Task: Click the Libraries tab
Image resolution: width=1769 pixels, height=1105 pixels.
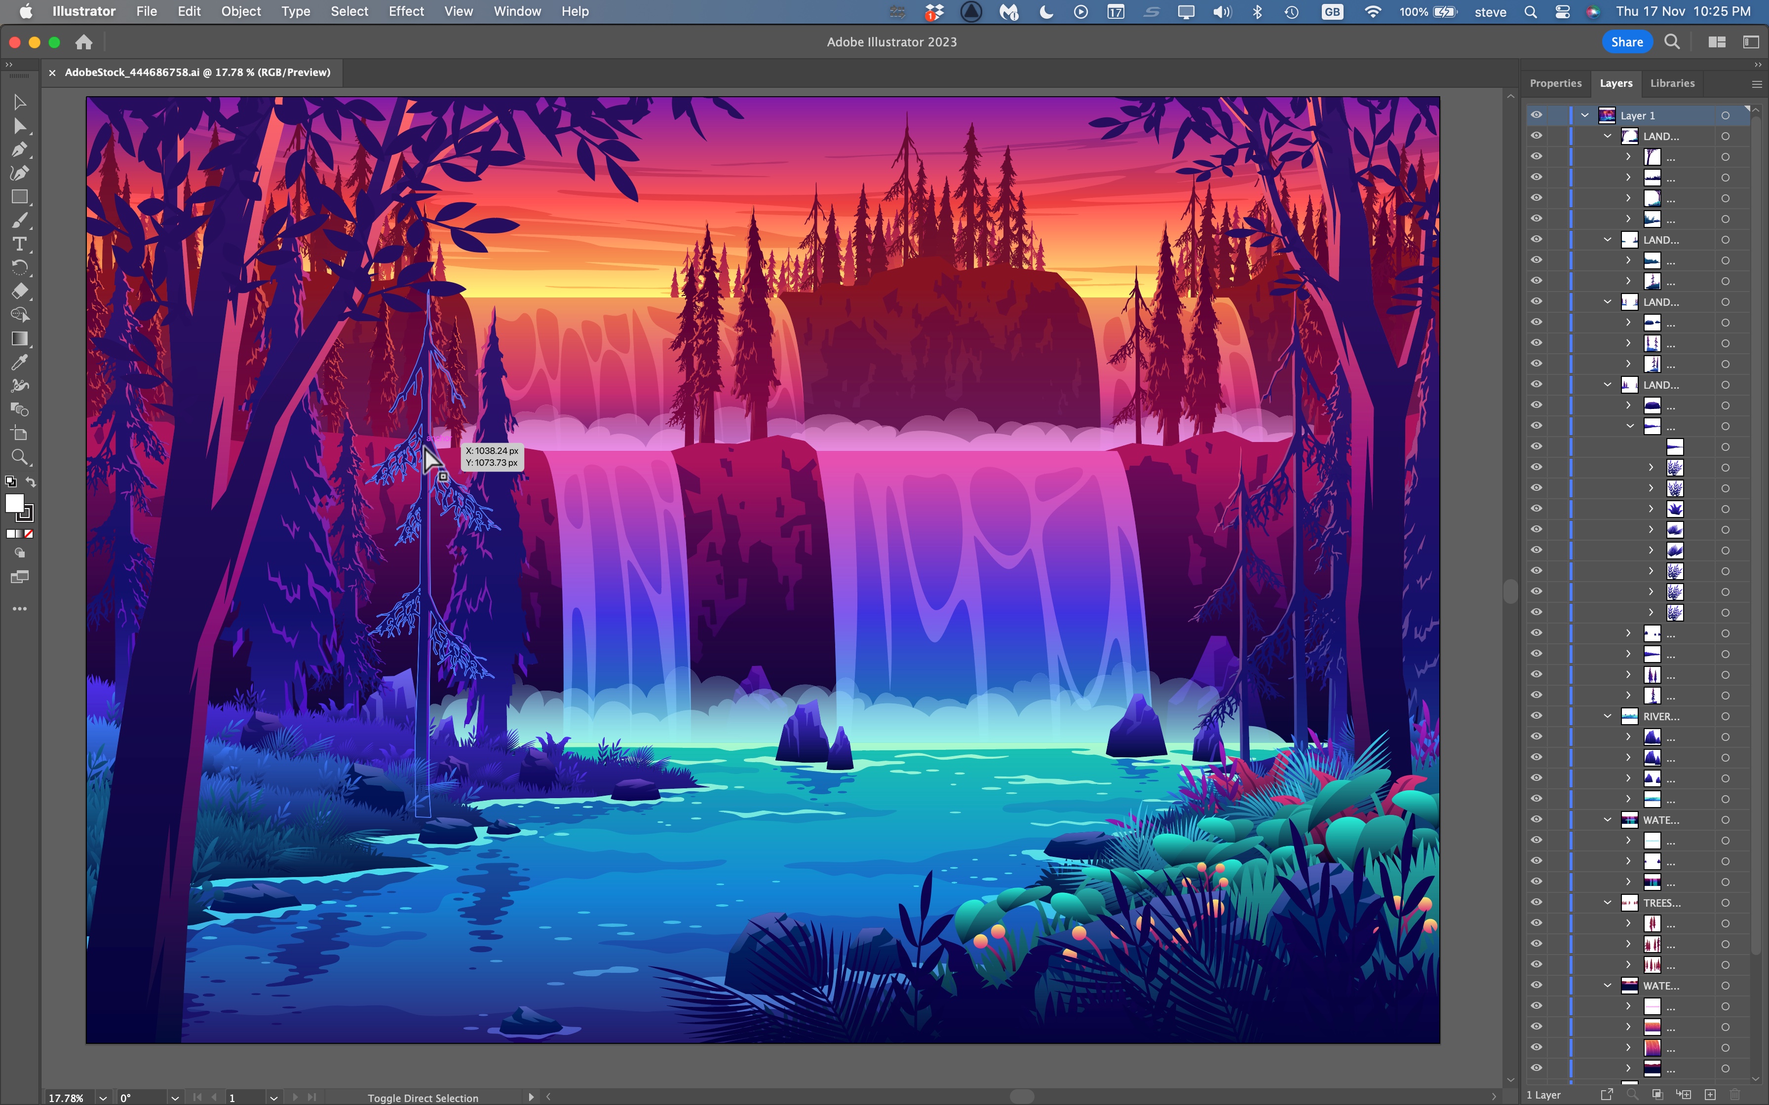Action: [1672, 83]
